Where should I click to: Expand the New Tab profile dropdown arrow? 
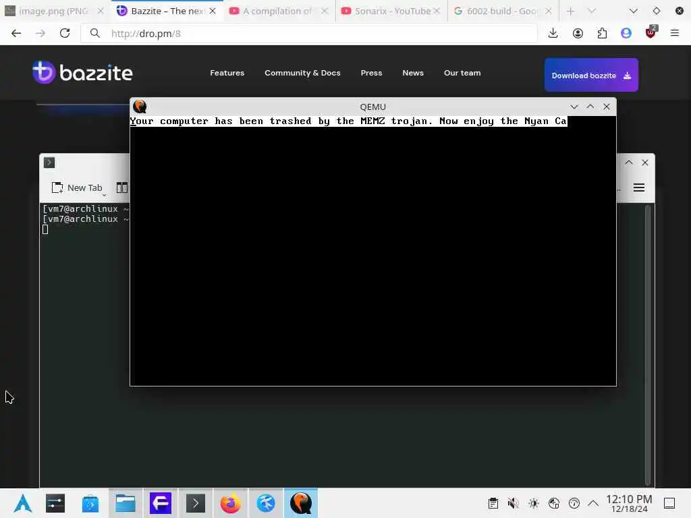pos(105,195)
